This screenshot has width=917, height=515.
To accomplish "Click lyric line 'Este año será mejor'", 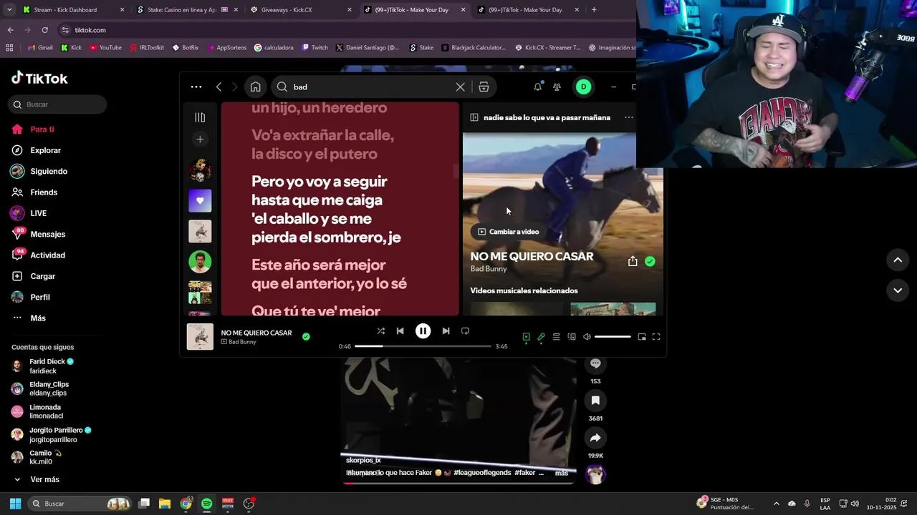I will [x=319, y=265].
